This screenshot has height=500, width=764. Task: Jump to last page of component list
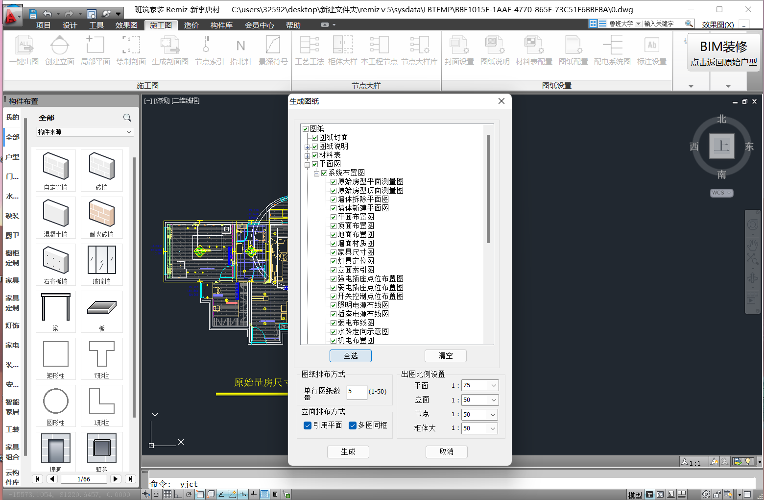click(x=130, y=479)
